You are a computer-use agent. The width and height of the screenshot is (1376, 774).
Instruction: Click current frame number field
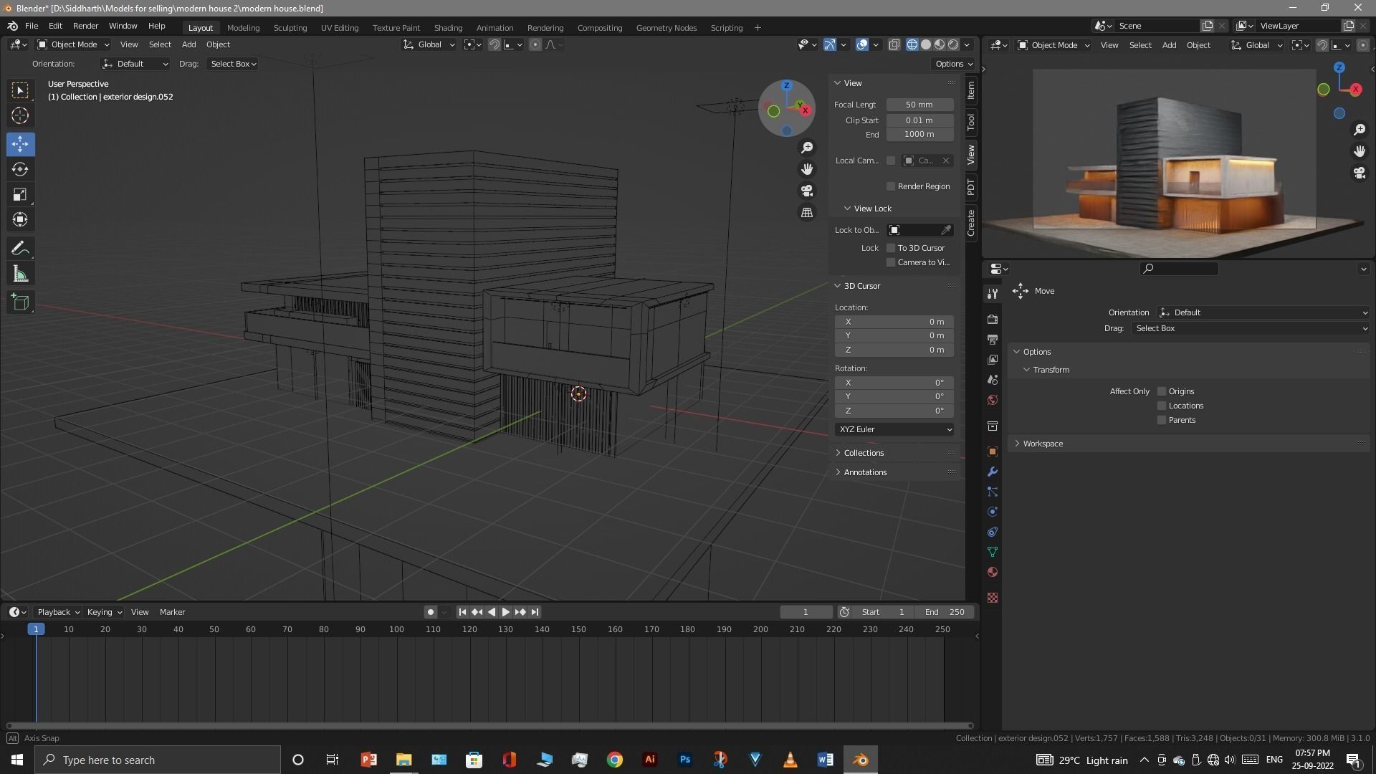pos(806,612)
